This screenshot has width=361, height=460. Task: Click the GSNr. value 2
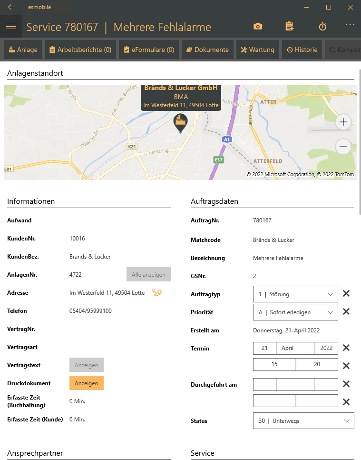click(254, 276)
